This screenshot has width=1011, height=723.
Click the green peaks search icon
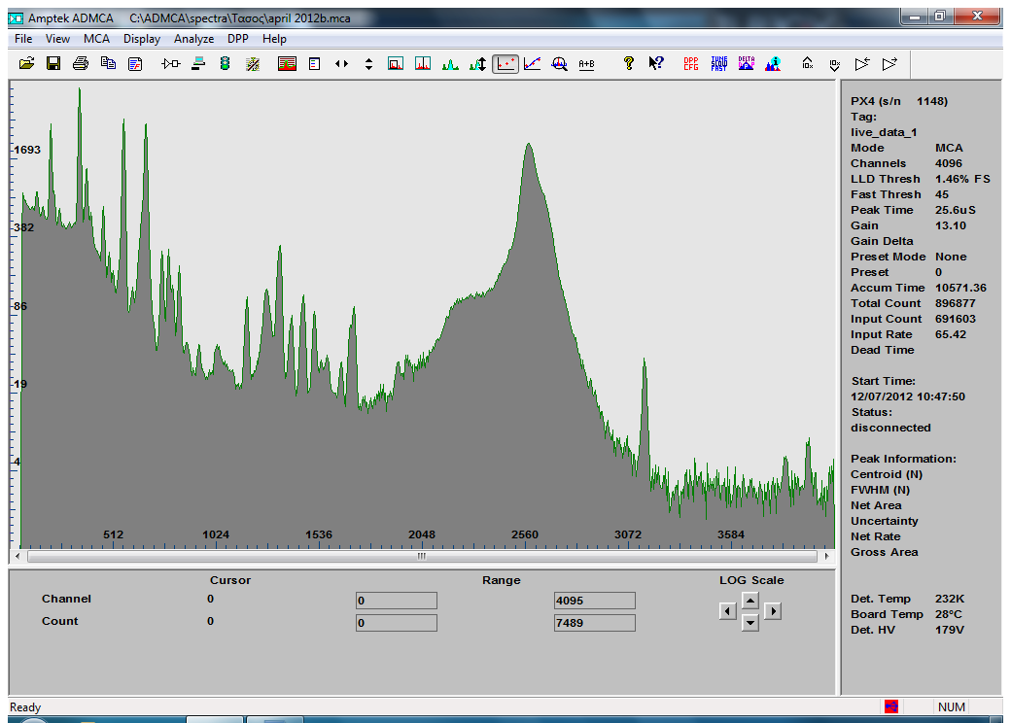[450, 63]
